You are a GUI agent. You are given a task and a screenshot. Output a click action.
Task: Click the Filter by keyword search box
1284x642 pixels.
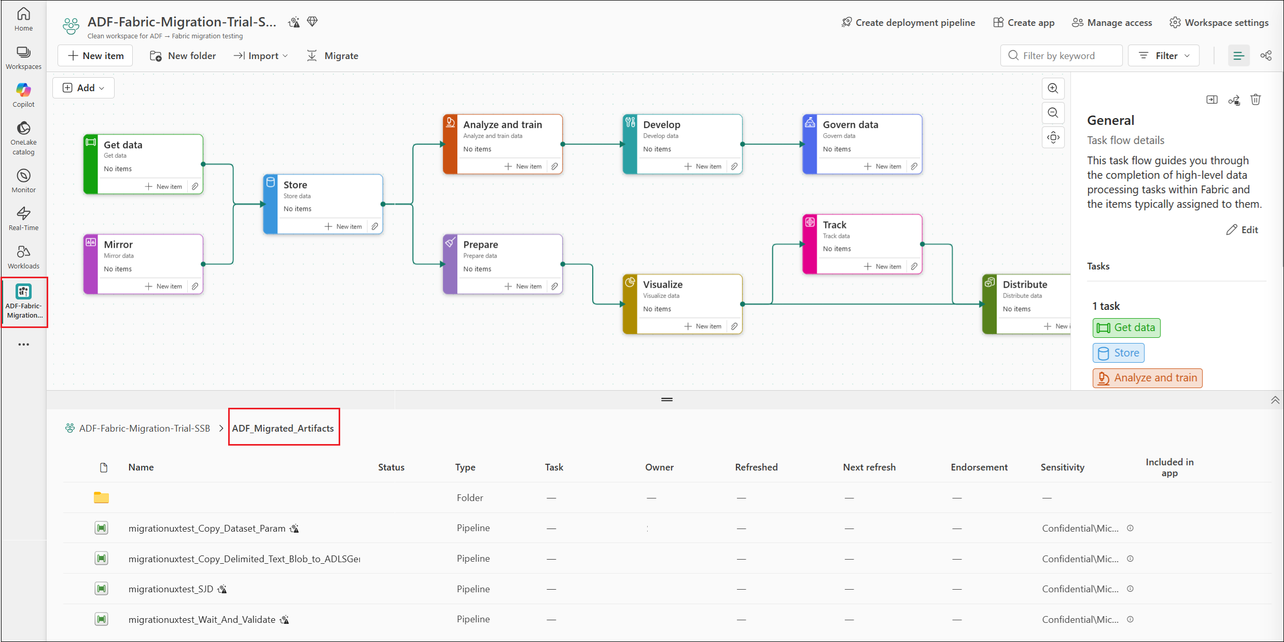1061,55
